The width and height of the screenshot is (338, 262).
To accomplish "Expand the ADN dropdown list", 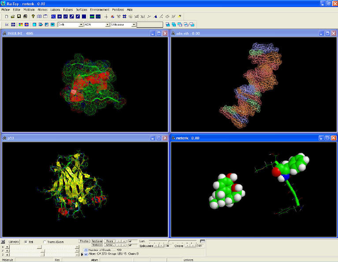I will [107, 25].
